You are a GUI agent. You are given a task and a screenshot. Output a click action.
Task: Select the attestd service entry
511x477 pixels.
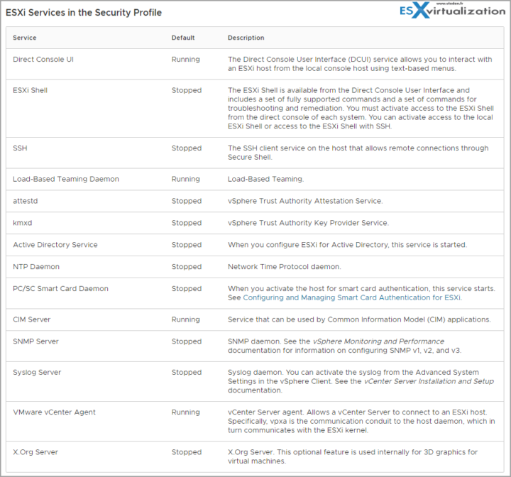click(26, 201)
